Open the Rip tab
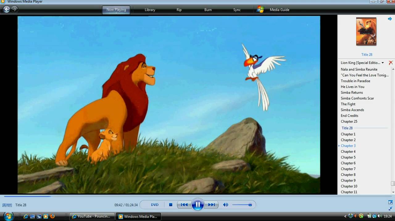The height and width of the screenshot is (221, 395). (179, 10)
